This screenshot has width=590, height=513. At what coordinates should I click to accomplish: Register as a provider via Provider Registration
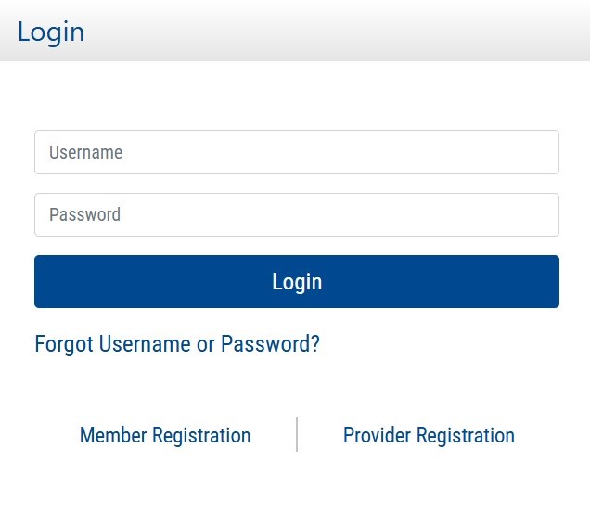[x=429, y=435]
